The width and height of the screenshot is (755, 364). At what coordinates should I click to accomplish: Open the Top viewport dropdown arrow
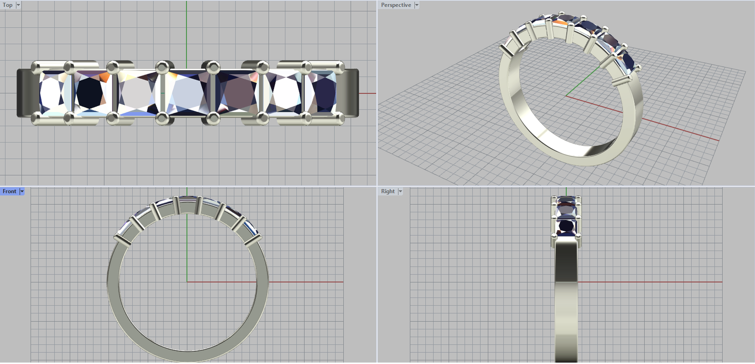click(x=18, y=5)
